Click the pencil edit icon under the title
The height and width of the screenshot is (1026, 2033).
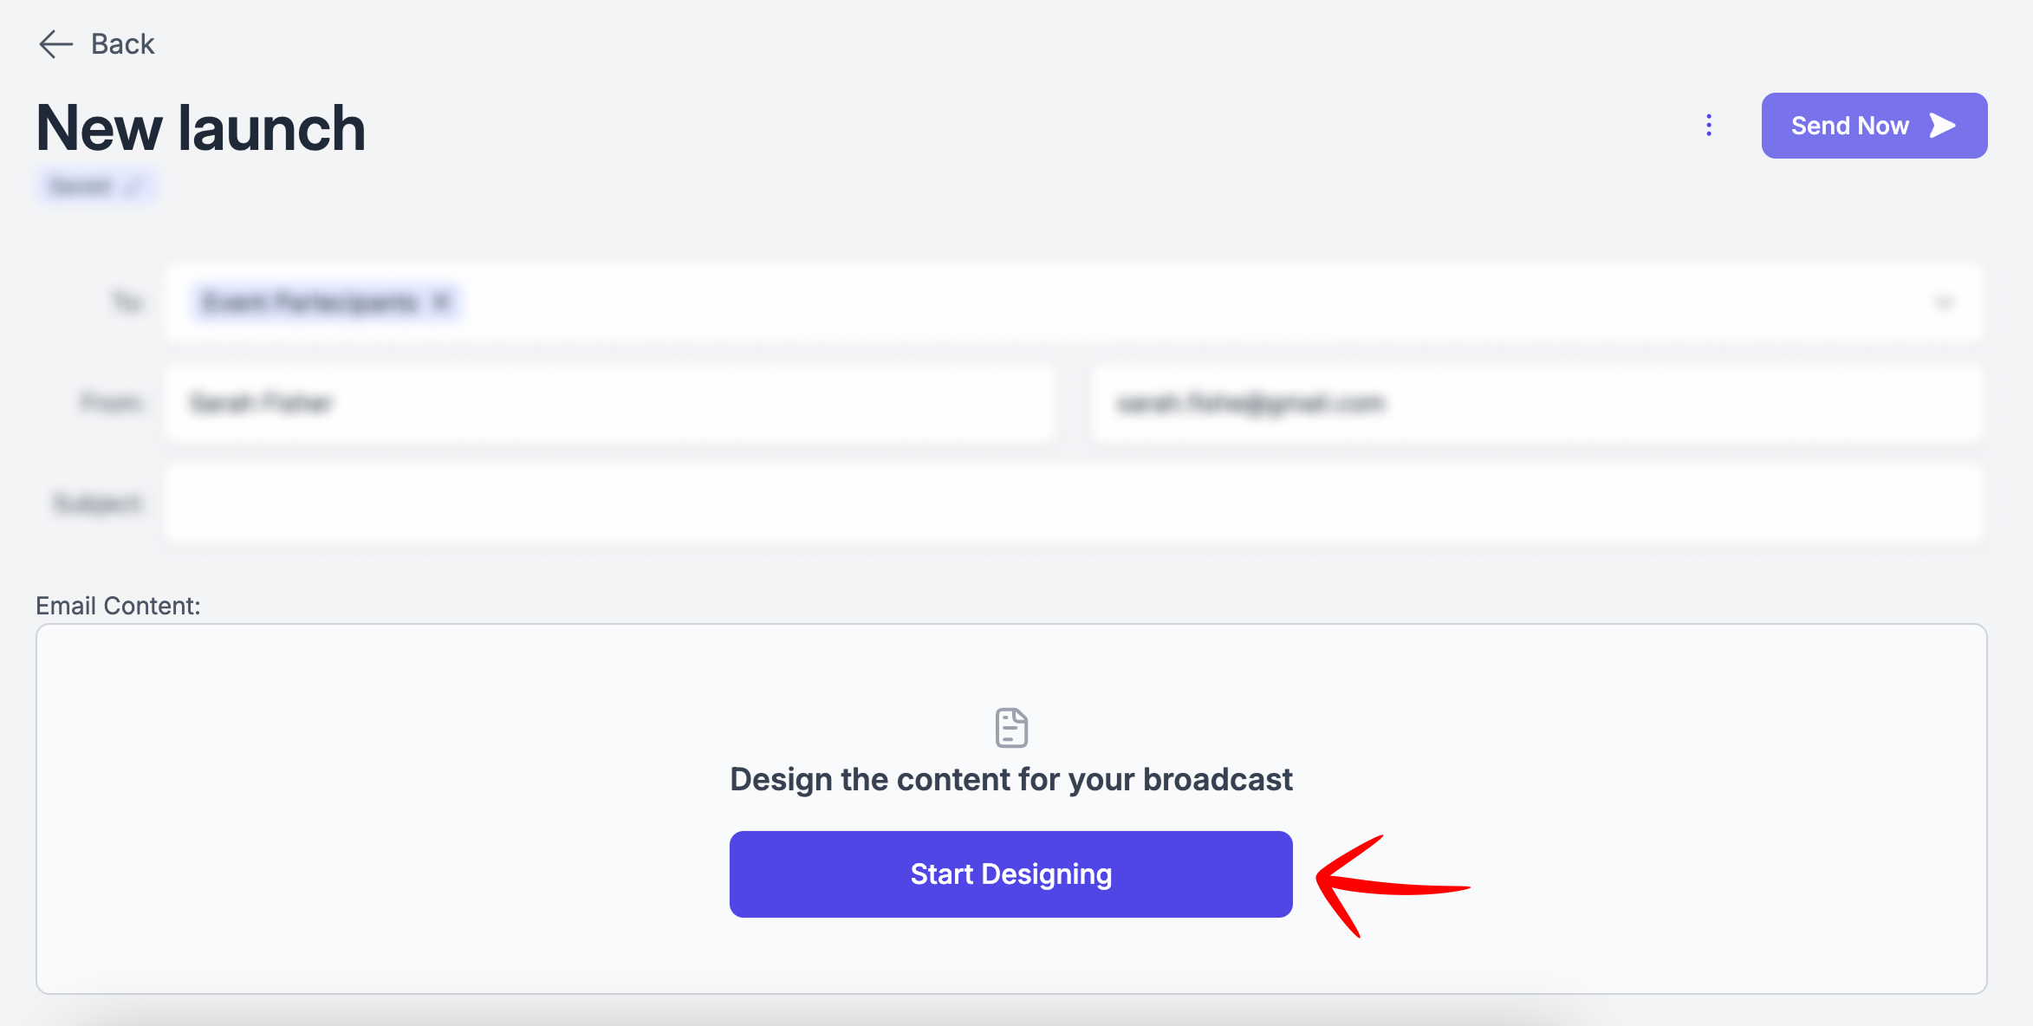133,186
